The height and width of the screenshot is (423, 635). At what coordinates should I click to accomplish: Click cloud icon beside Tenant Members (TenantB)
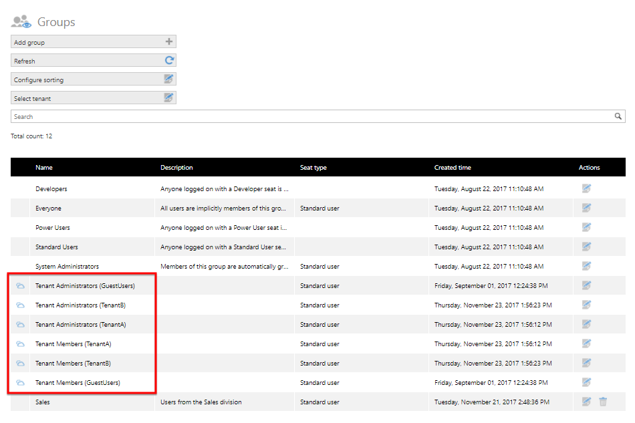pyautogui.click(x=20, y=364)
